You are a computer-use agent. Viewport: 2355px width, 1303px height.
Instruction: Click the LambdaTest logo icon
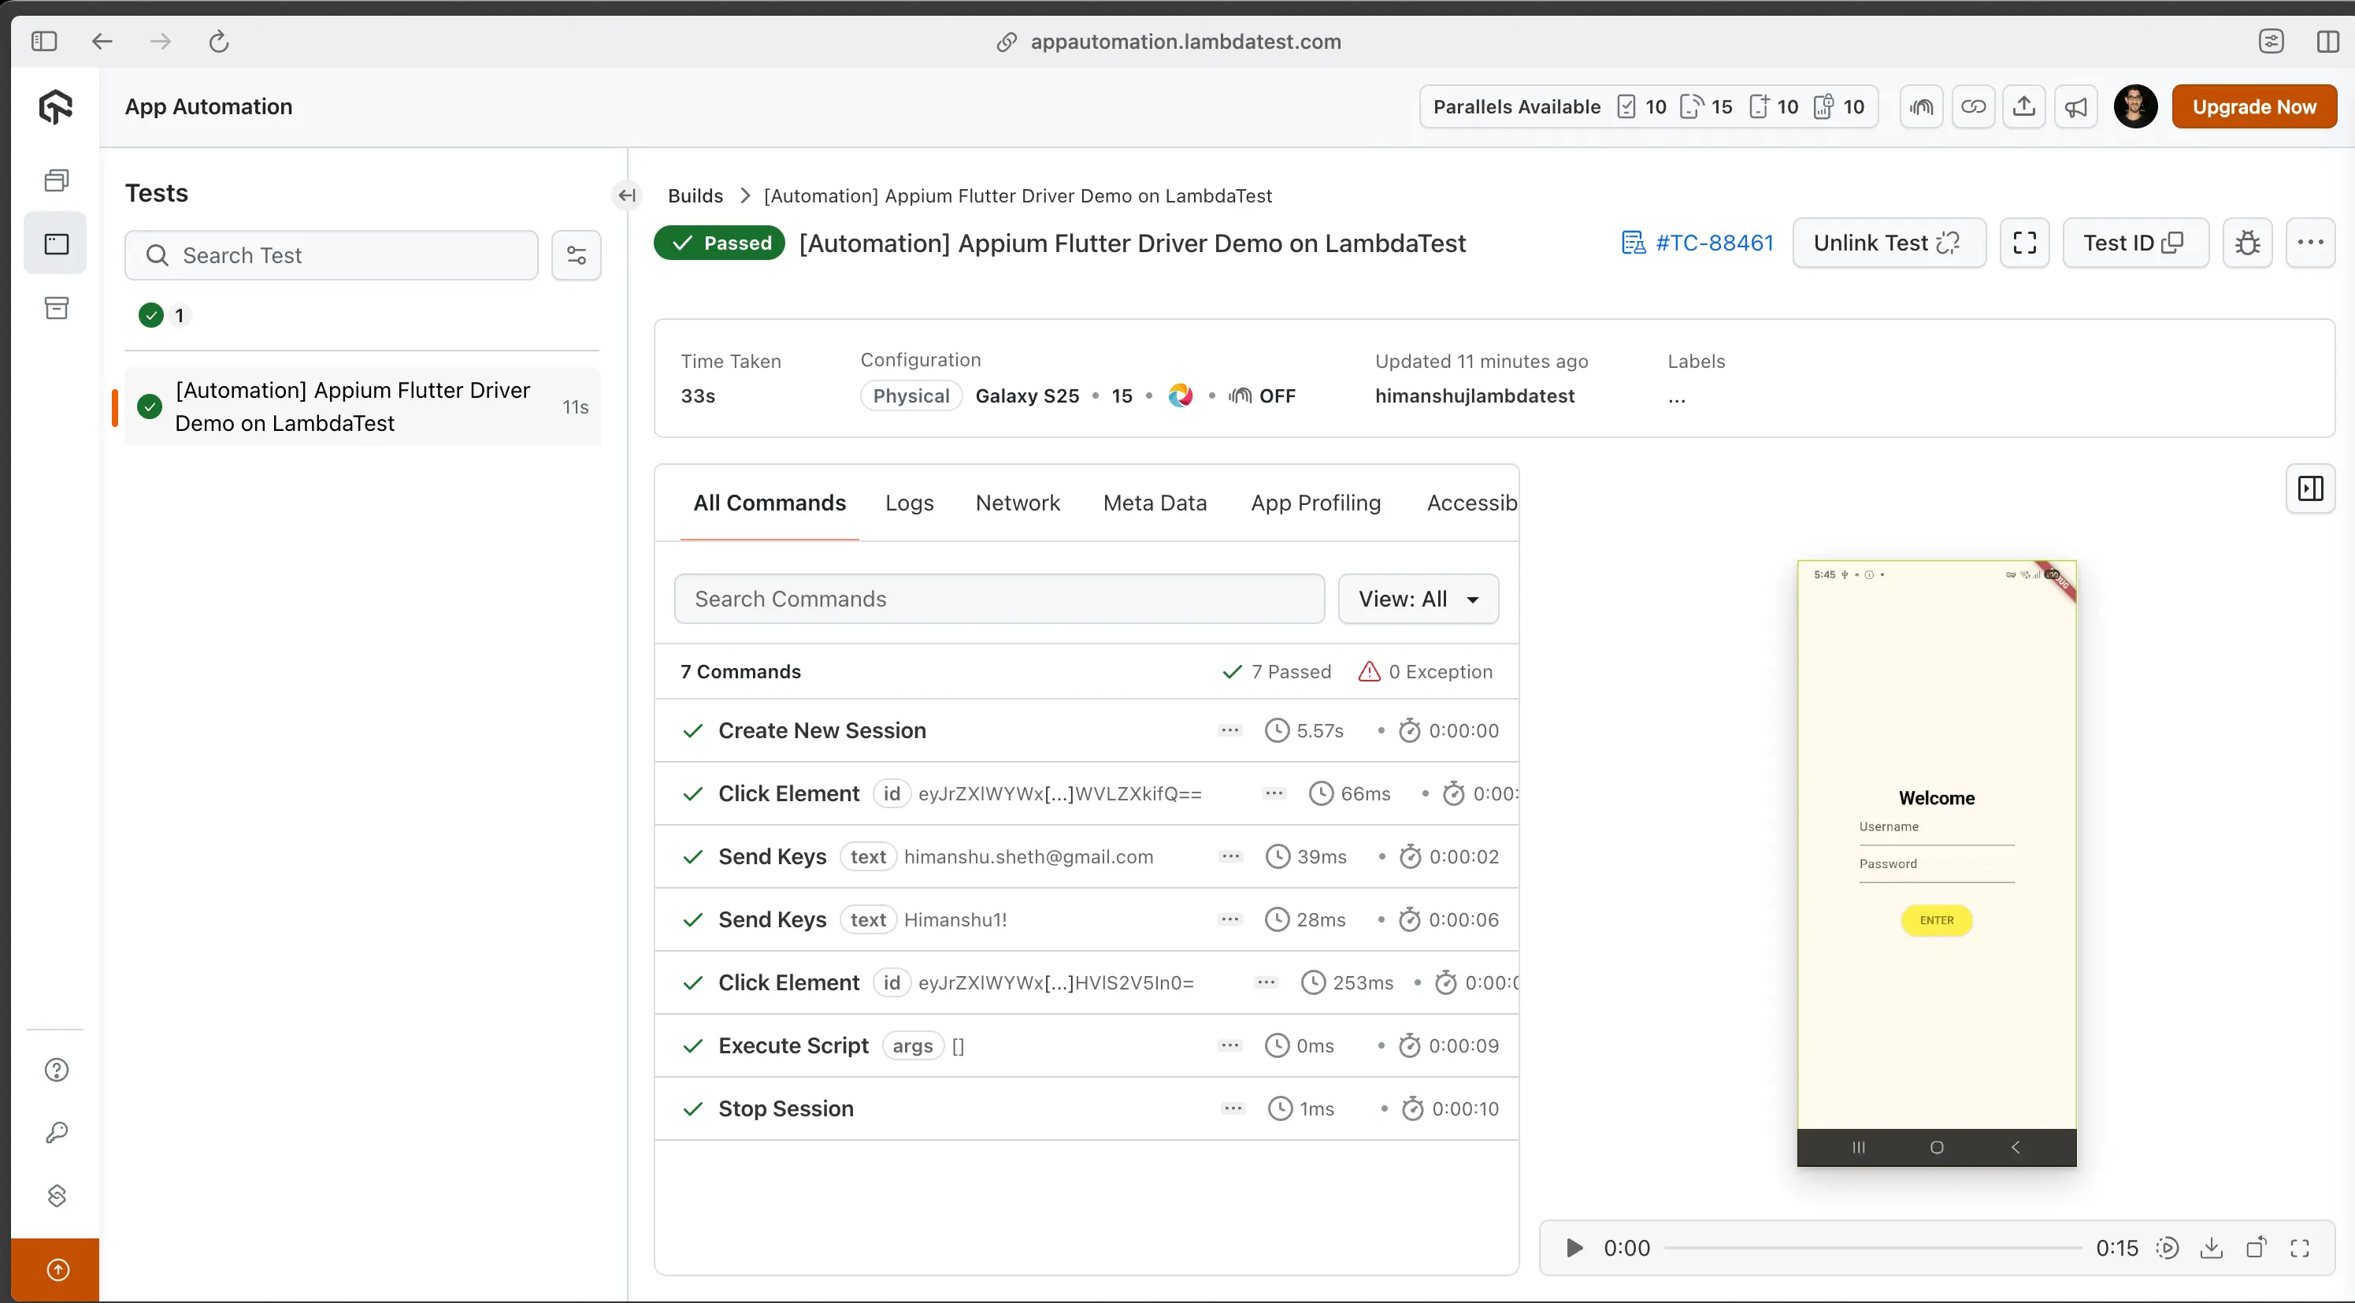coord(55,107)
